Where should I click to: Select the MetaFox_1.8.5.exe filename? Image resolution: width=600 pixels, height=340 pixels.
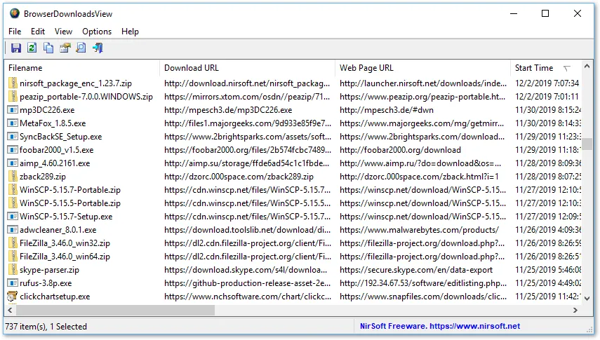pos(53,123)
